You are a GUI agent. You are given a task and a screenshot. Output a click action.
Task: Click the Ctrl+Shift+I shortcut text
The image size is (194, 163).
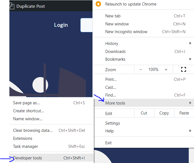point(74,158)
